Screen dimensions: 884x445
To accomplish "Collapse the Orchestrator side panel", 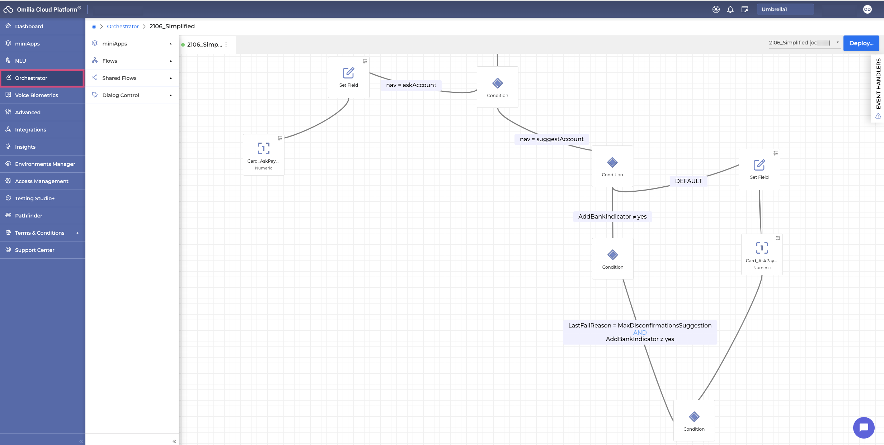I will tap(175, 441).
